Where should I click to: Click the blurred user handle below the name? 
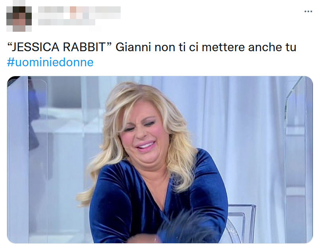tap(66, 22)
